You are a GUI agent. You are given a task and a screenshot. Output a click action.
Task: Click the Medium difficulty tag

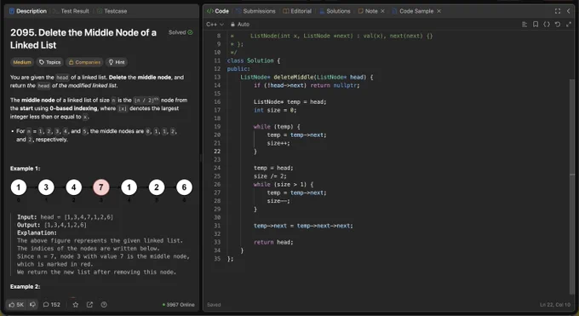click(x=22, y=62)
